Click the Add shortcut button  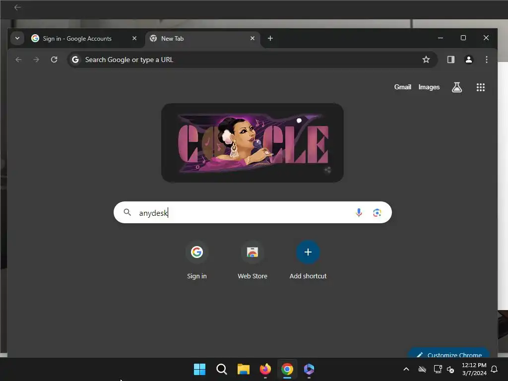point(308,260)
